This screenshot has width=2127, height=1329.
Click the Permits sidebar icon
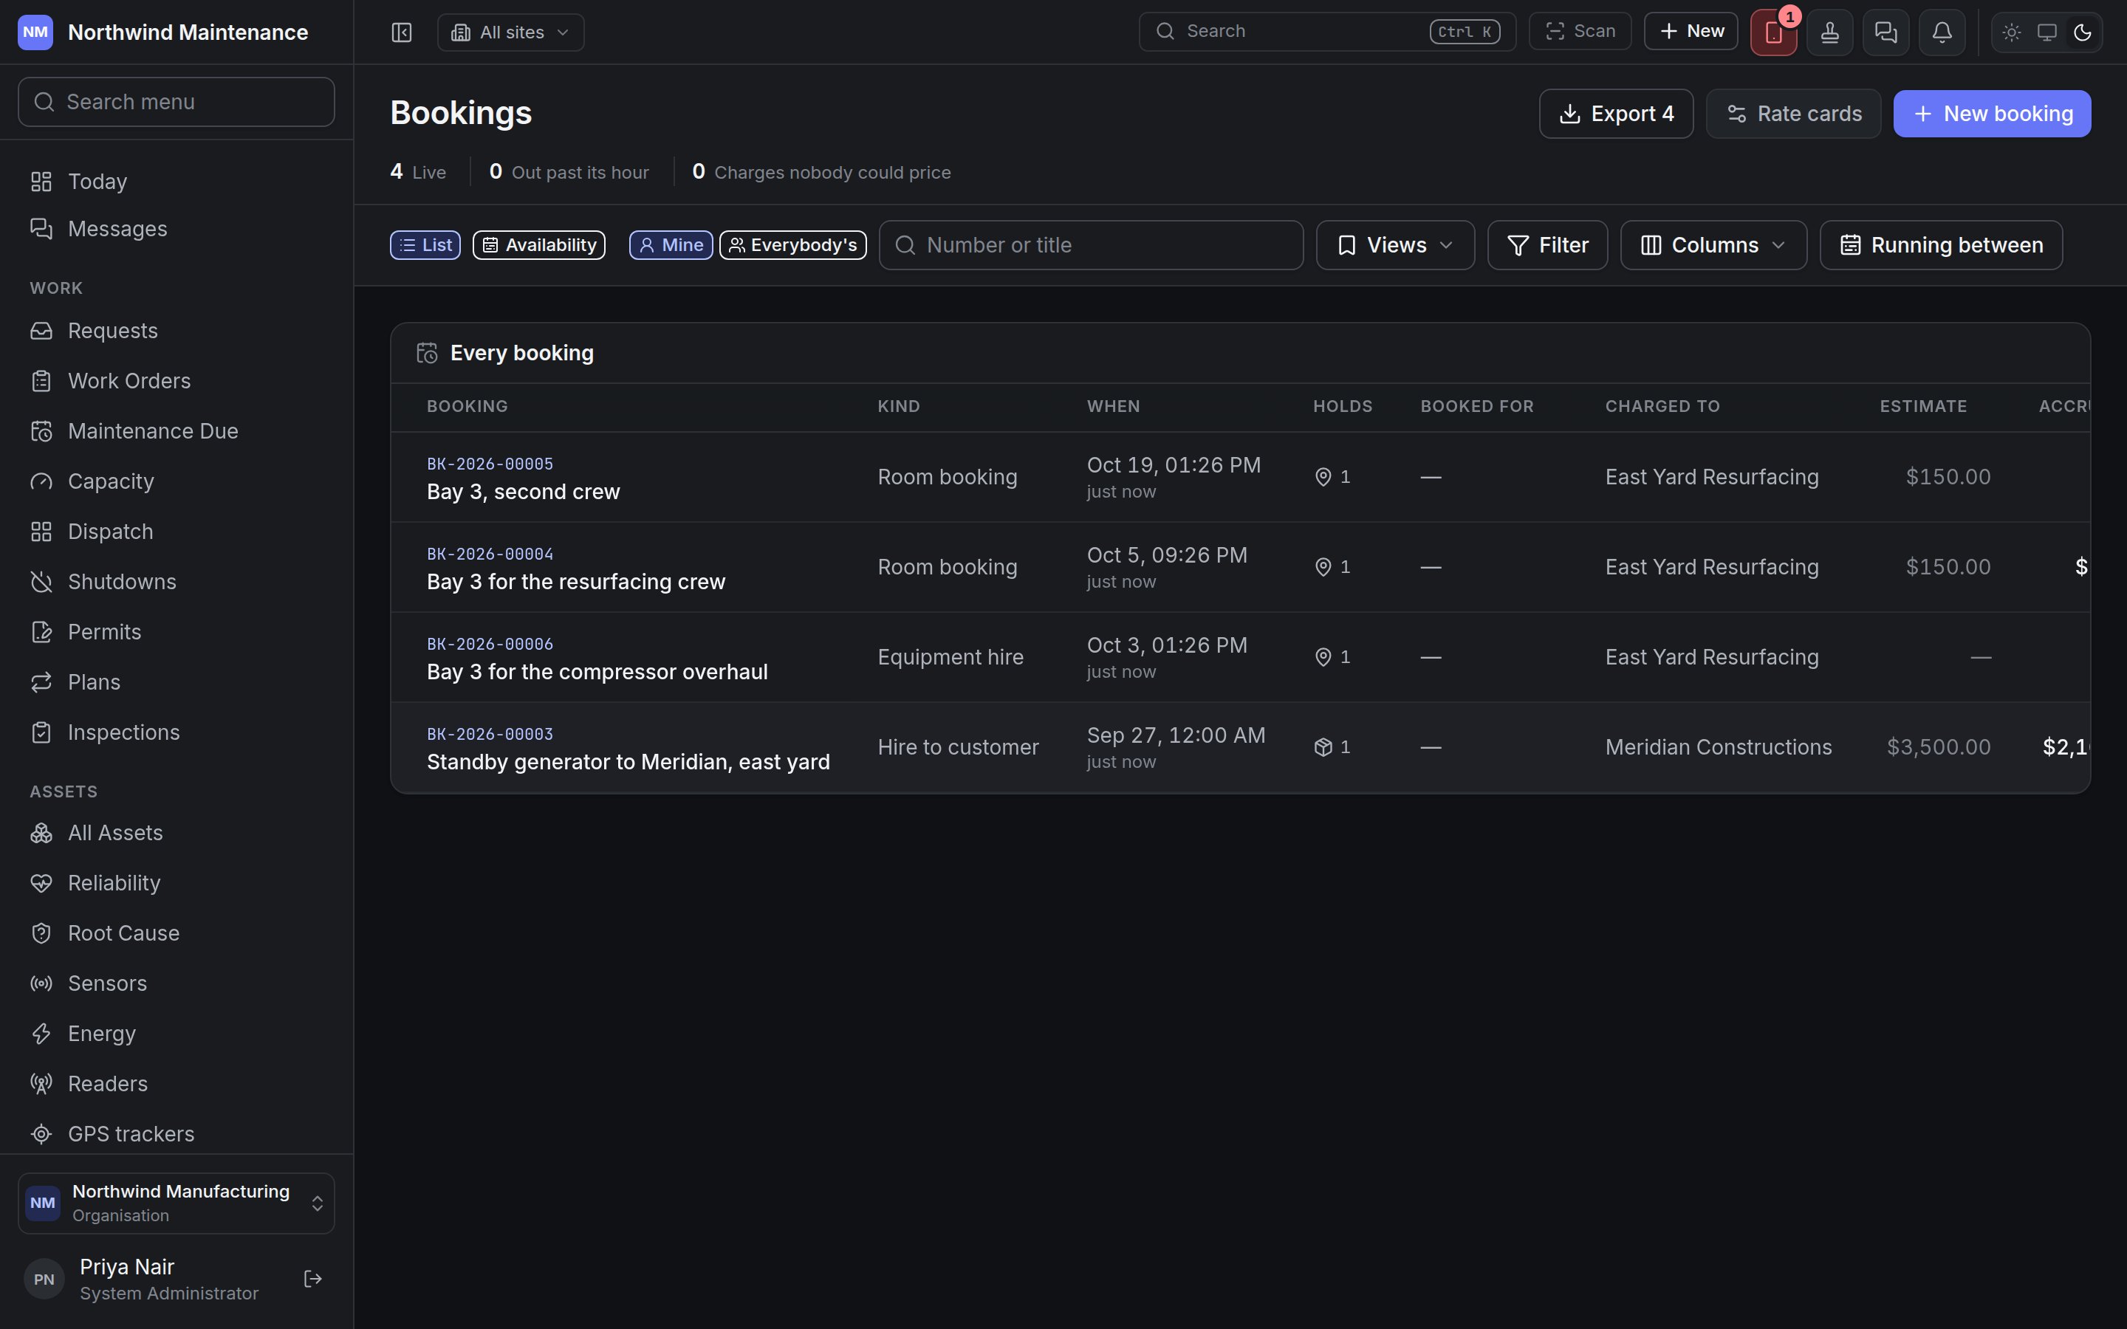click(x=41, y=632)
